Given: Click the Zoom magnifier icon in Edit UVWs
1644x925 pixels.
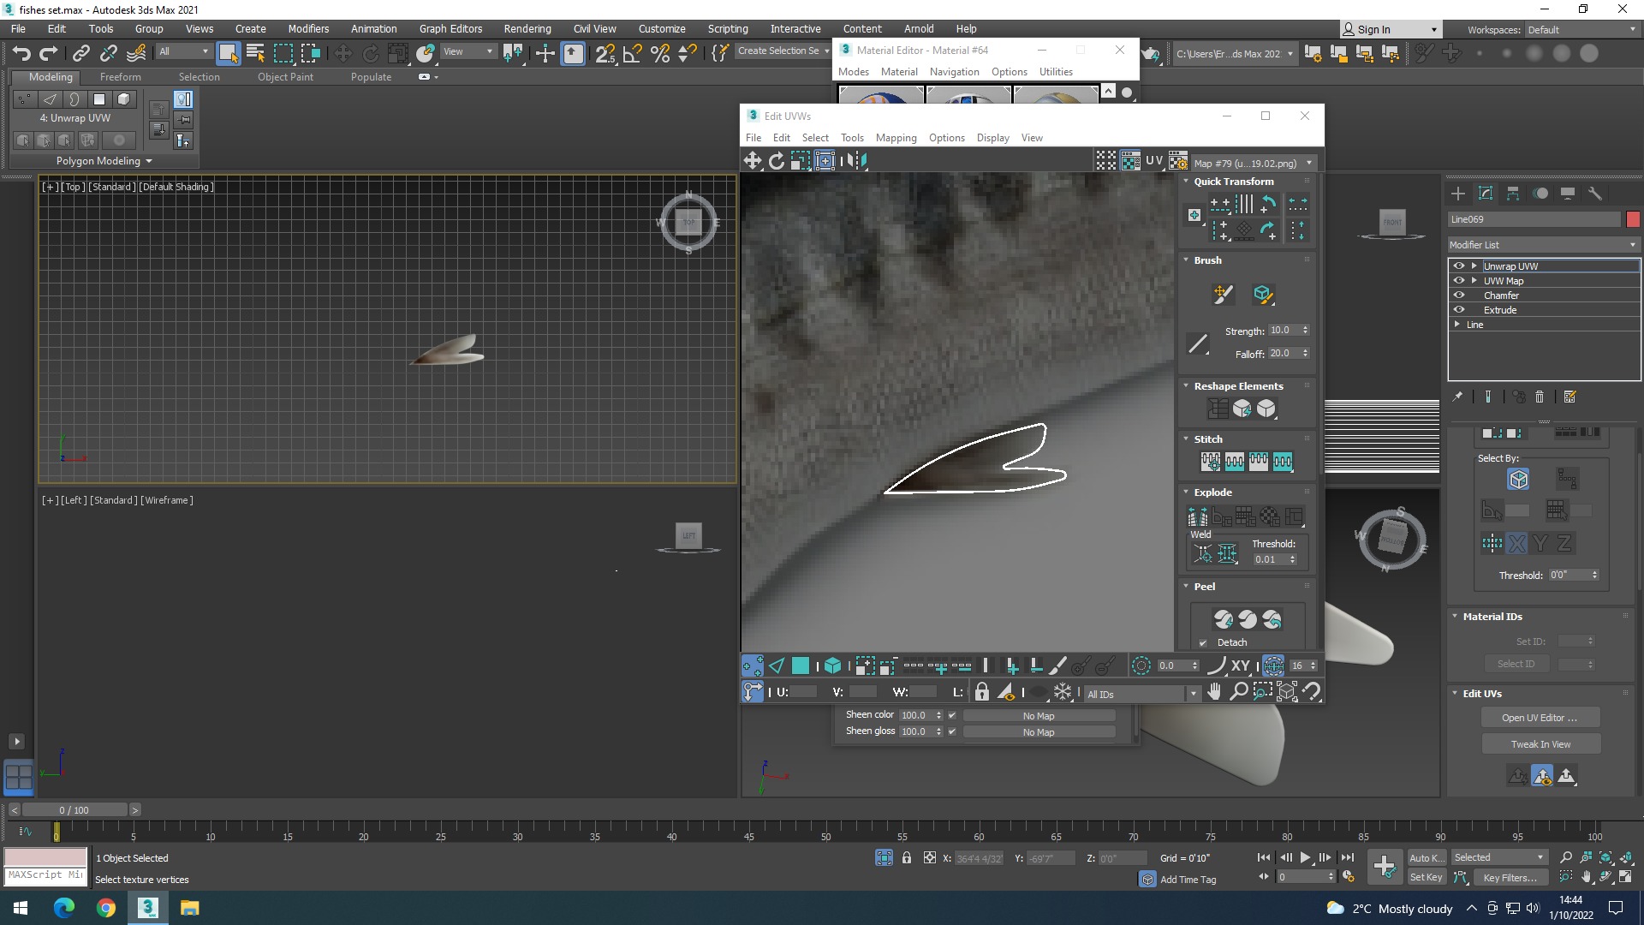Looking at the screenshot, I should [x=1238, y=691].
